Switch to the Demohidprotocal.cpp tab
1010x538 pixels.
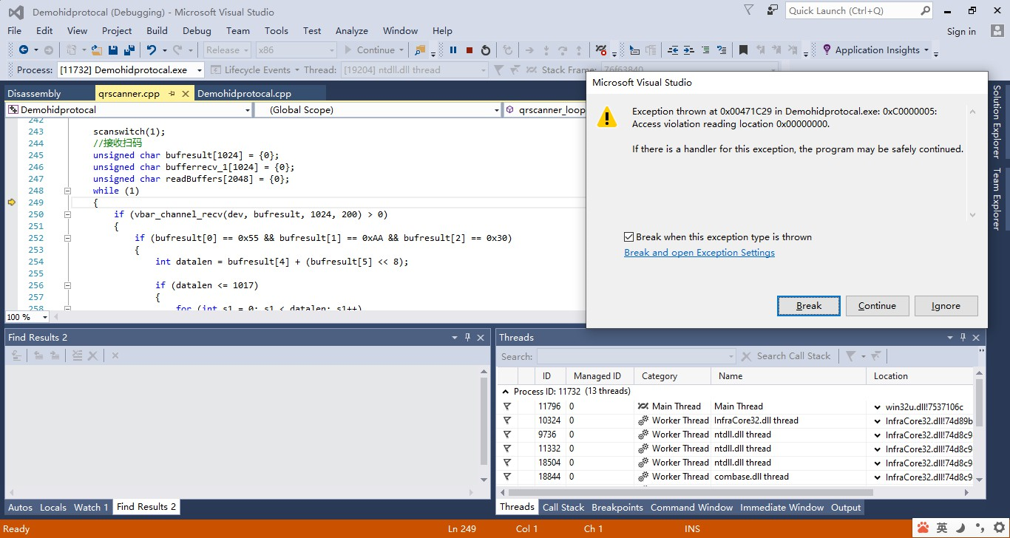pos(245,94)
